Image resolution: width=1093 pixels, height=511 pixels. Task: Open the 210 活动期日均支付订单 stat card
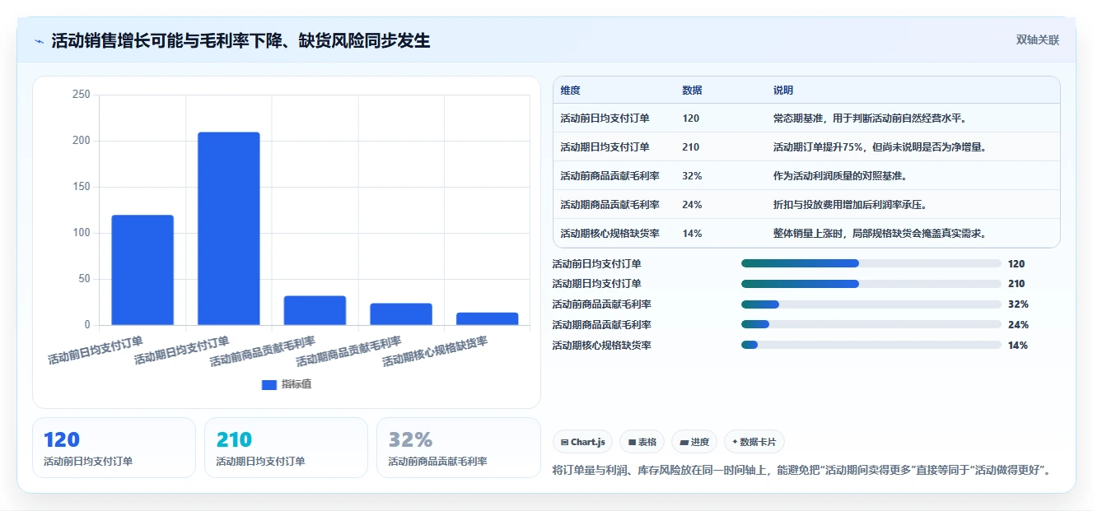tap(286, 448)
